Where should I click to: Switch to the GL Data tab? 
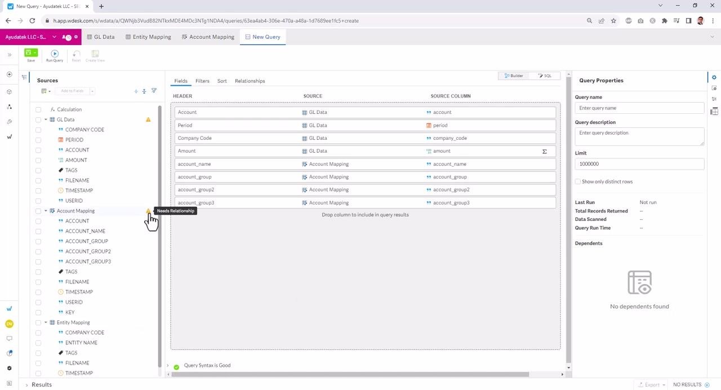pos(101,37)
